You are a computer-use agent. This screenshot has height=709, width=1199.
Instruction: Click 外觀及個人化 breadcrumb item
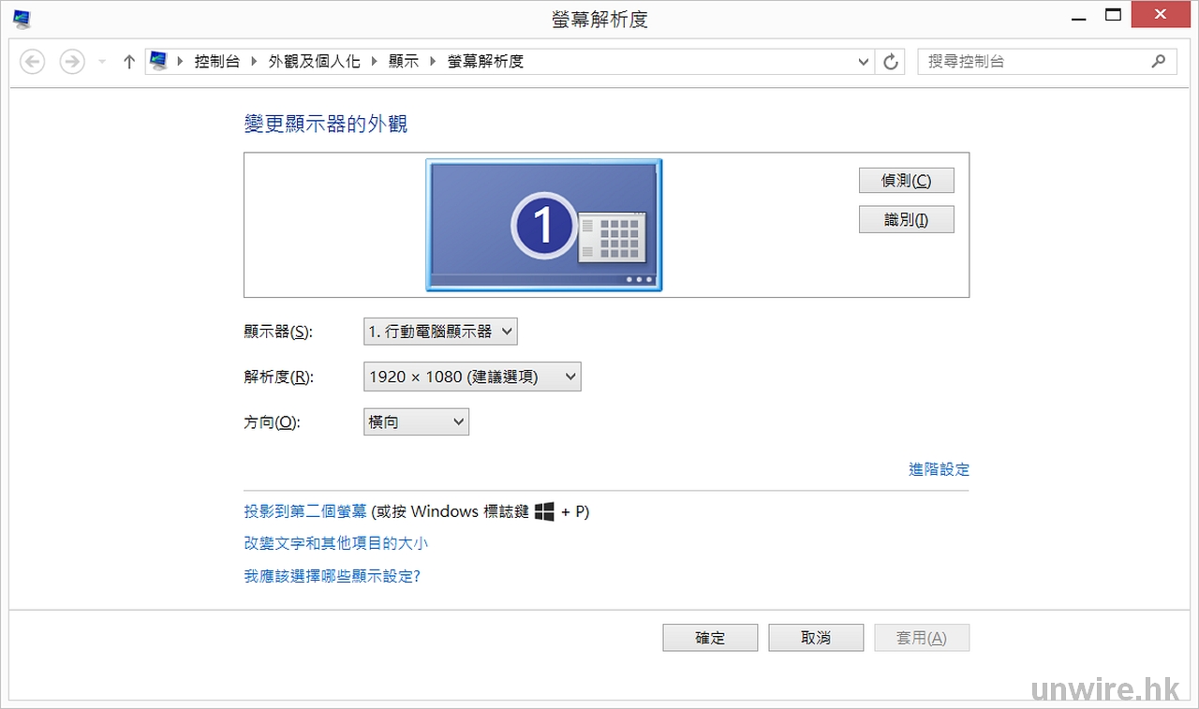(314, 61)
